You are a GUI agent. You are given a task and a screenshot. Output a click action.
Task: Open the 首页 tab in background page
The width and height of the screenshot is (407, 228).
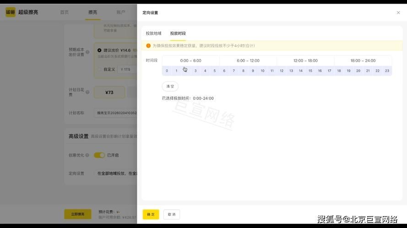(x=65, y=12)
